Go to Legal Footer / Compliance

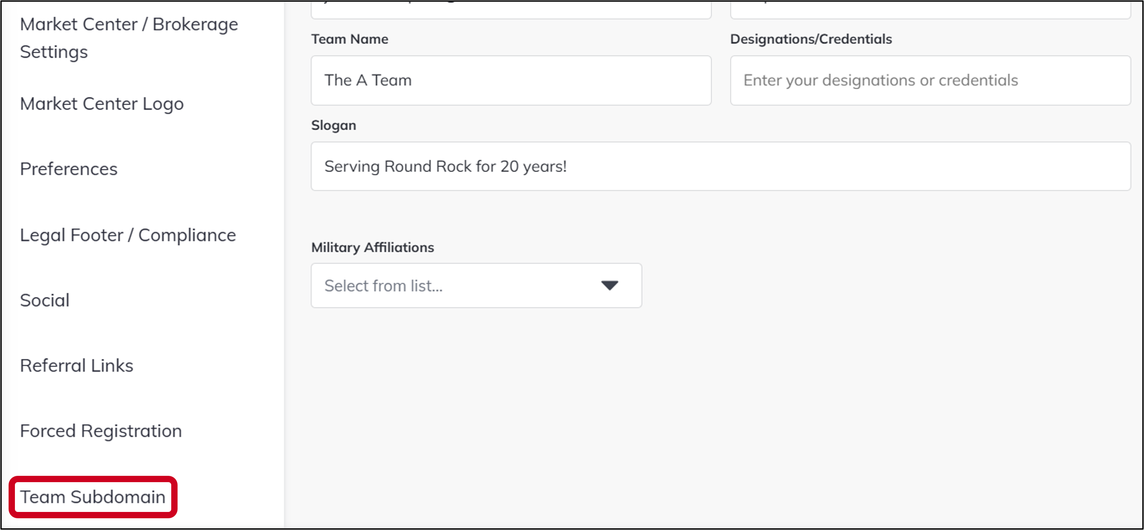click(x=128, y=235)
